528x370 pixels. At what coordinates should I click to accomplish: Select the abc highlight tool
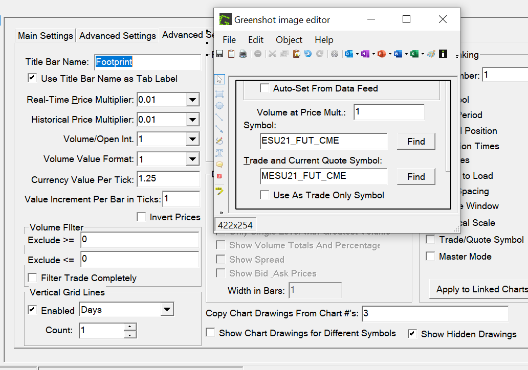pyautogui.click(x=219, y=191)
